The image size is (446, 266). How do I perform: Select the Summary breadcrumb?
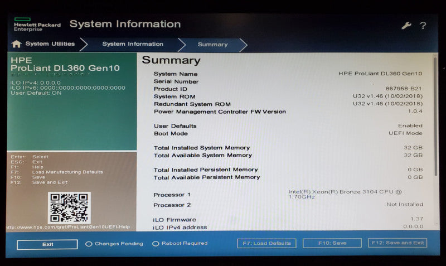[x=213, y=45]
